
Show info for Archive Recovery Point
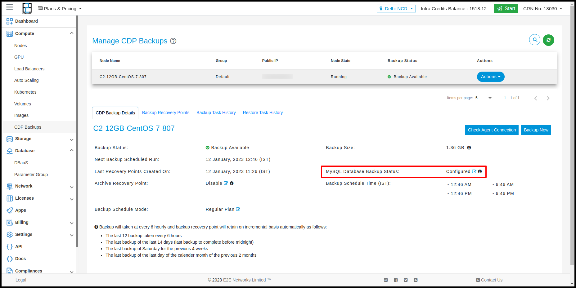232,183
